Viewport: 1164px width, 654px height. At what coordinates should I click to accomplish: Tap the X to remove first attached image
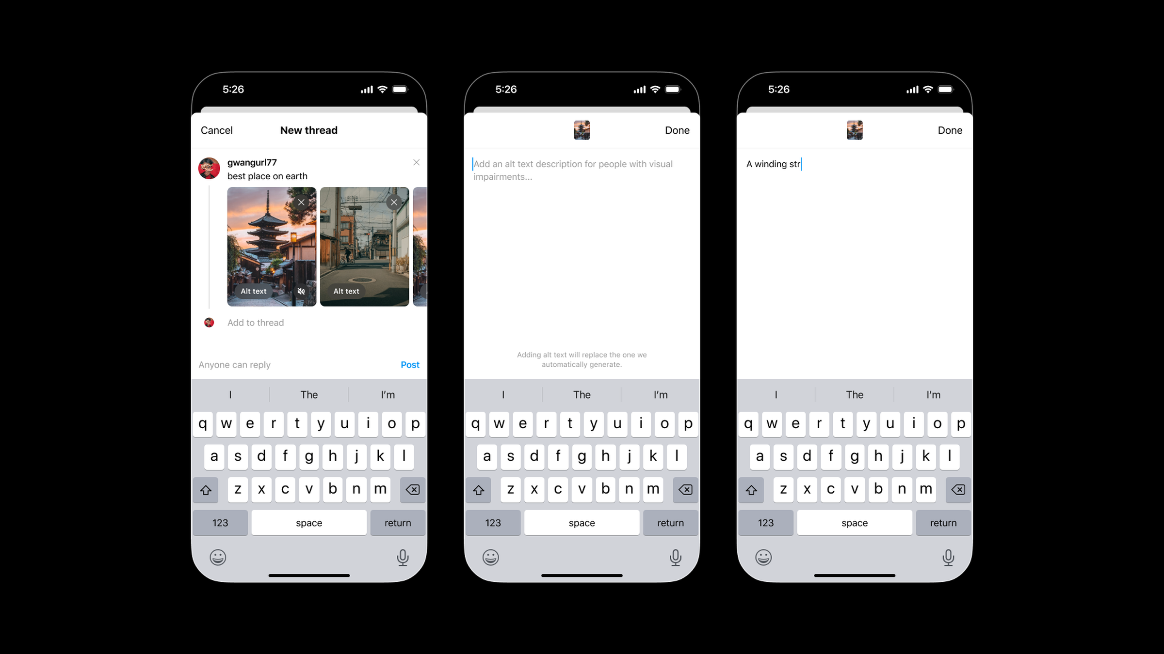(x=301, y=202)
